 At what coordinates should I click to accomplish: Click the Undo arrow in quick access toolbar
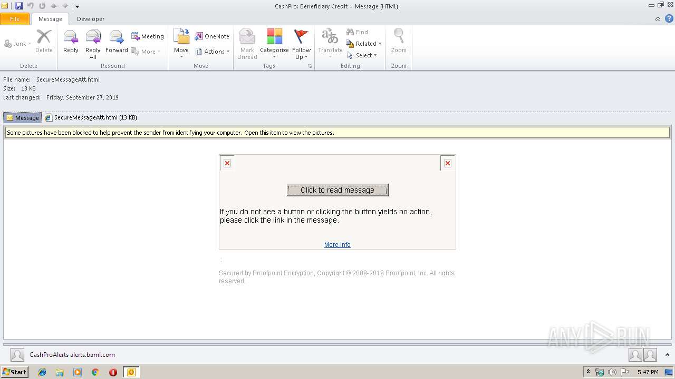[31, 6]
